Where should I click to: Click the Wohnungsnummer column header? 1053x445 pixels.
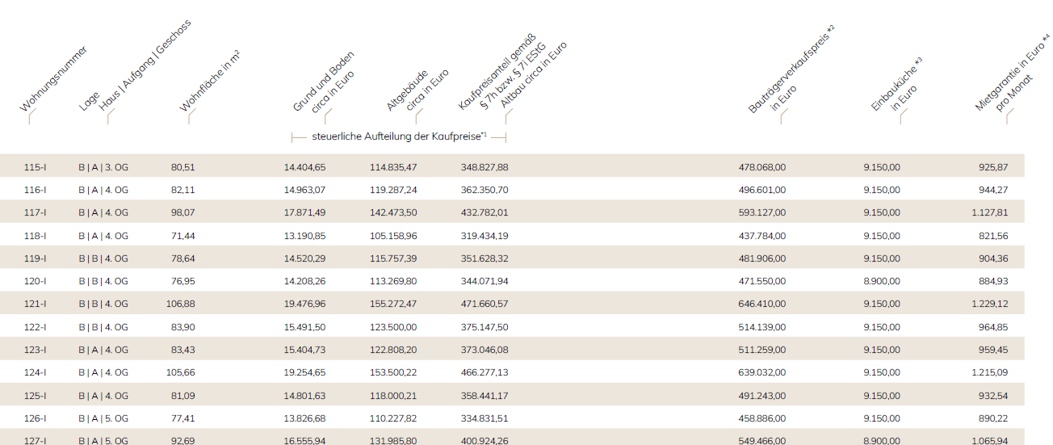pyautogui.click(x=53, y=79)
